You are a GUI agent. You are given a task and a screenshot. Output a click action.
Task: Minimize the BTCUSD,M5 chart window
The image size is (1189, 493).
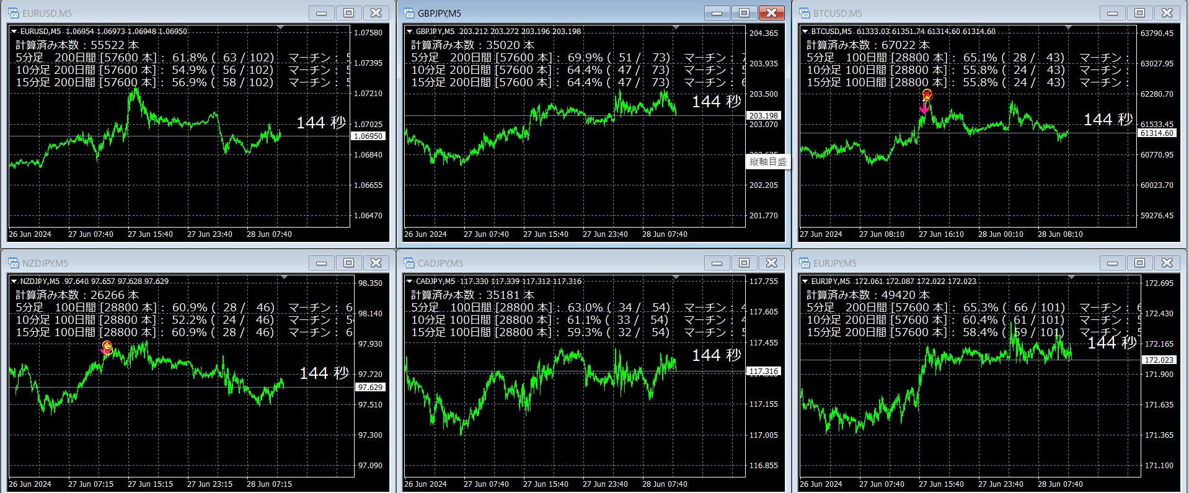point(1112,13)
